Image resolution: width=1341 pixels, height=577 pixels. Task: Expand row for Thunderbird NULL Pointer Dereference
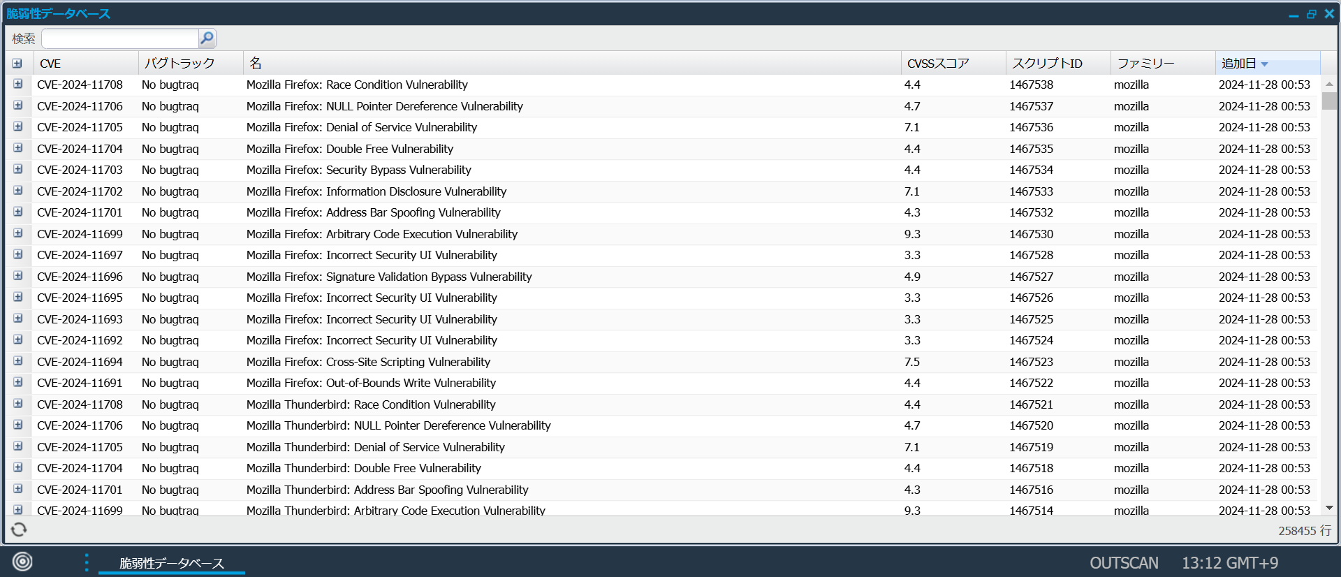tap(18, 425)
